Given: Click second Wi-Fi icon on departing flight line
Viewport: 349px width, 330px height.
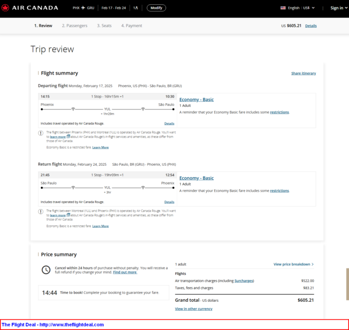Looking at the screenshot, I should pos(143,109).
